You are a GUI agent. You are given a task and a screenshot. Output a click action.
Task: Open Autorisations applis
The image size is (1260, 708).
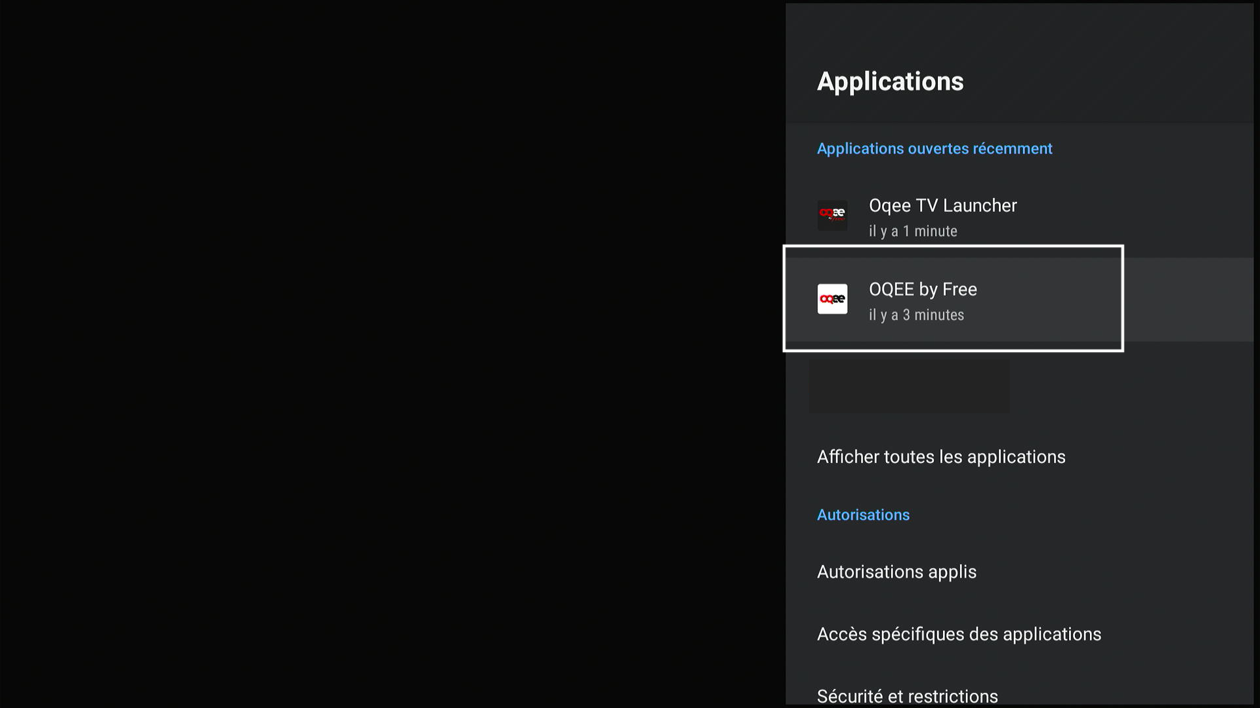1019,572
